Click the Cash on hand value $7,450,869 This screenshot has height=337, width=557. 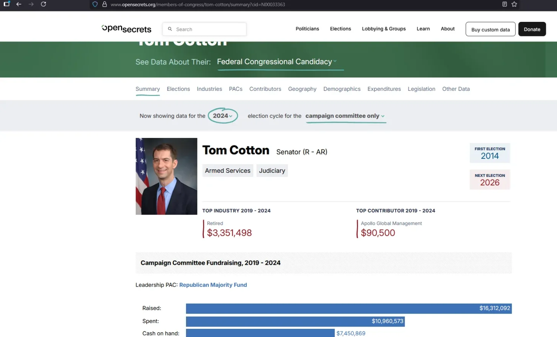351,333
